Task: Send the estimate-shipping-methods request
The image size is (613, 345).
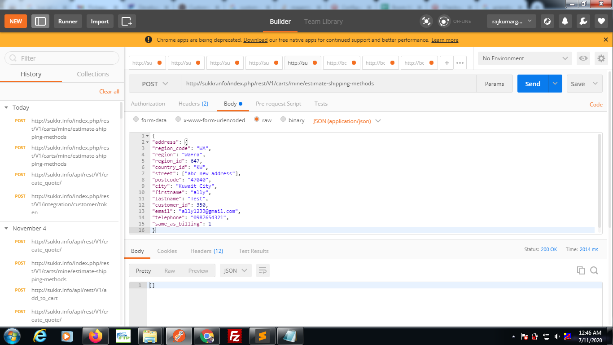Action: tap(532, 84)
